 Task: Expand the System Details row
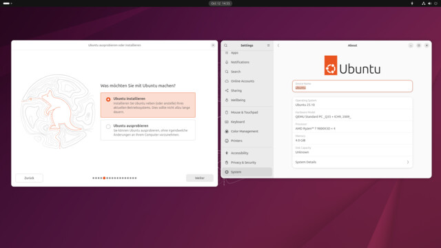point(352,163)
